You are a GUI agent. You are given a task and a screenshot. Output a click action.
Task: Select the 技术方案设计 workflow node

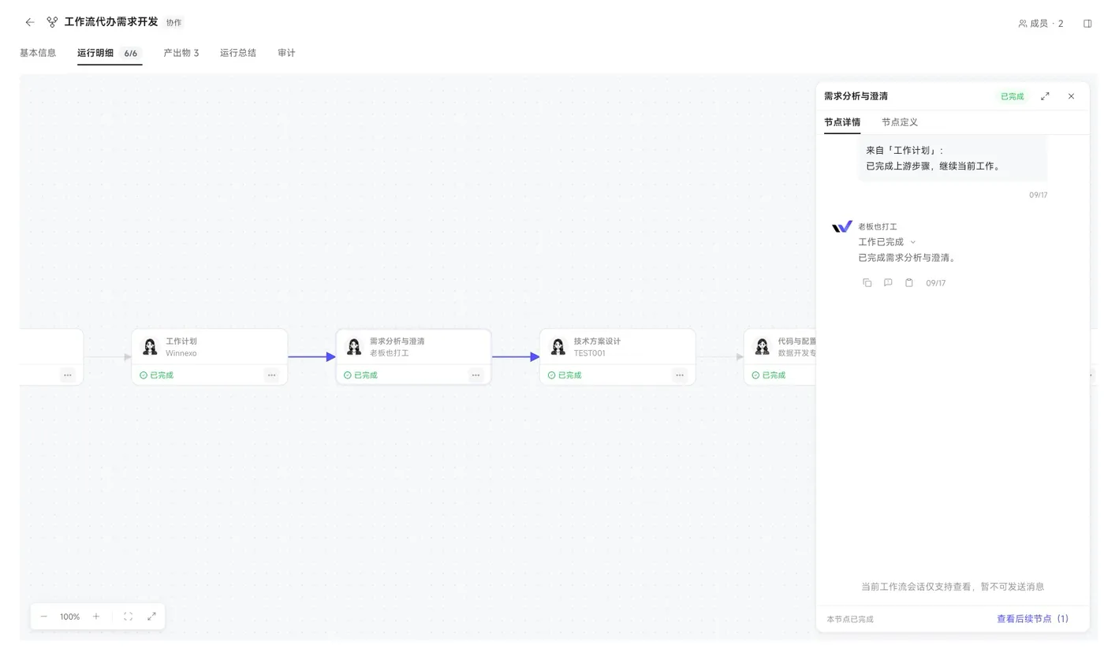617,347
